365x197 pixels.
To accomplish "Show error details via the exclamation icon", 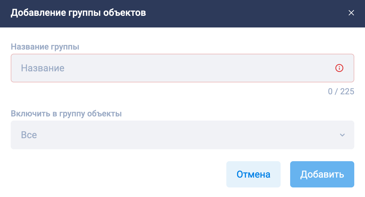I will pyautogui.click(x=339, y=68).
